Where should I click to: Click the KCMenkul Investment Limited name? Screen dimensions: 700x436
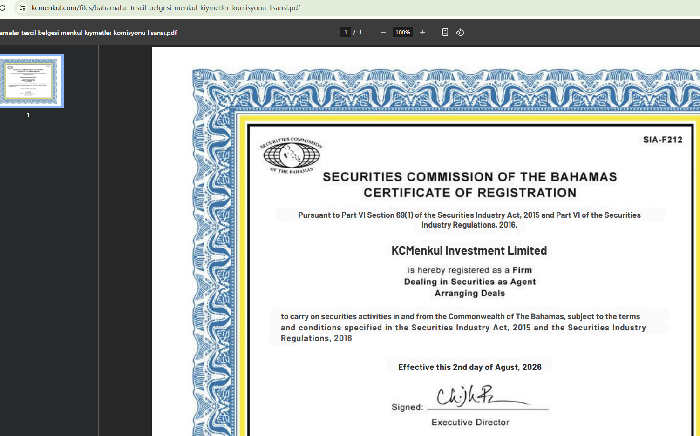[469, 250]
